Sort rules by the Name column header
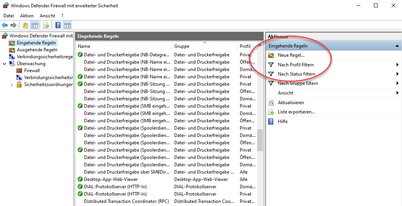 click(124, 46)
